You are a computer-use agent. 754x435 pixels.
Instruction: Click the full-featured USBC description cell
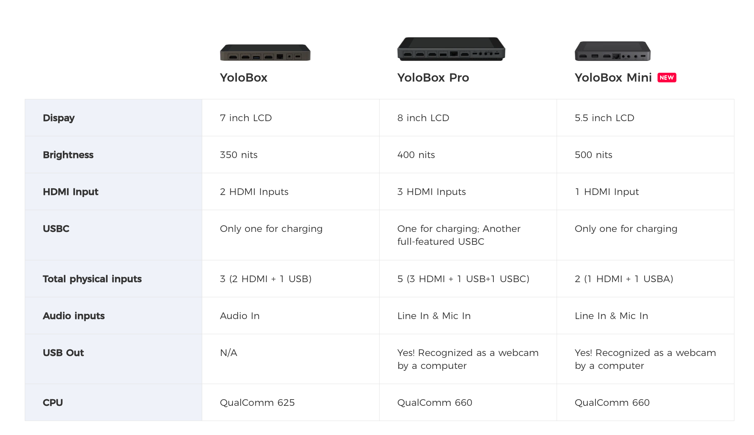468,235
